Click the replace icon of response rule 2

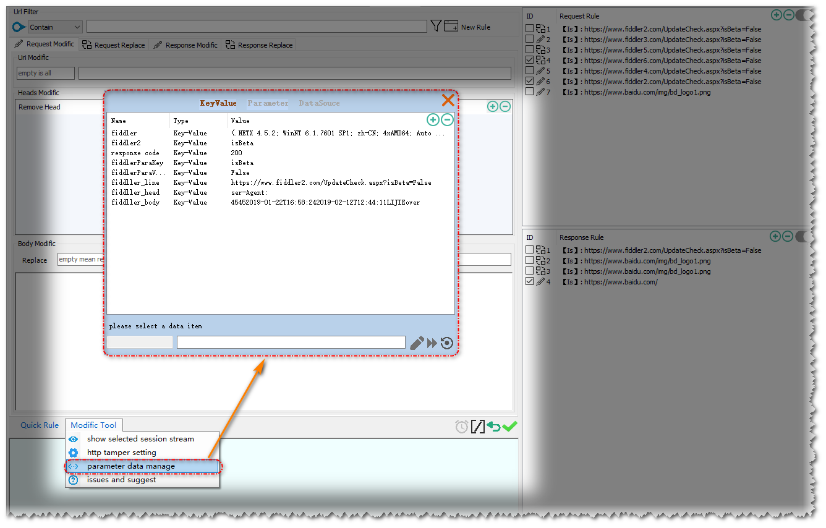click(x=540, y=260)
